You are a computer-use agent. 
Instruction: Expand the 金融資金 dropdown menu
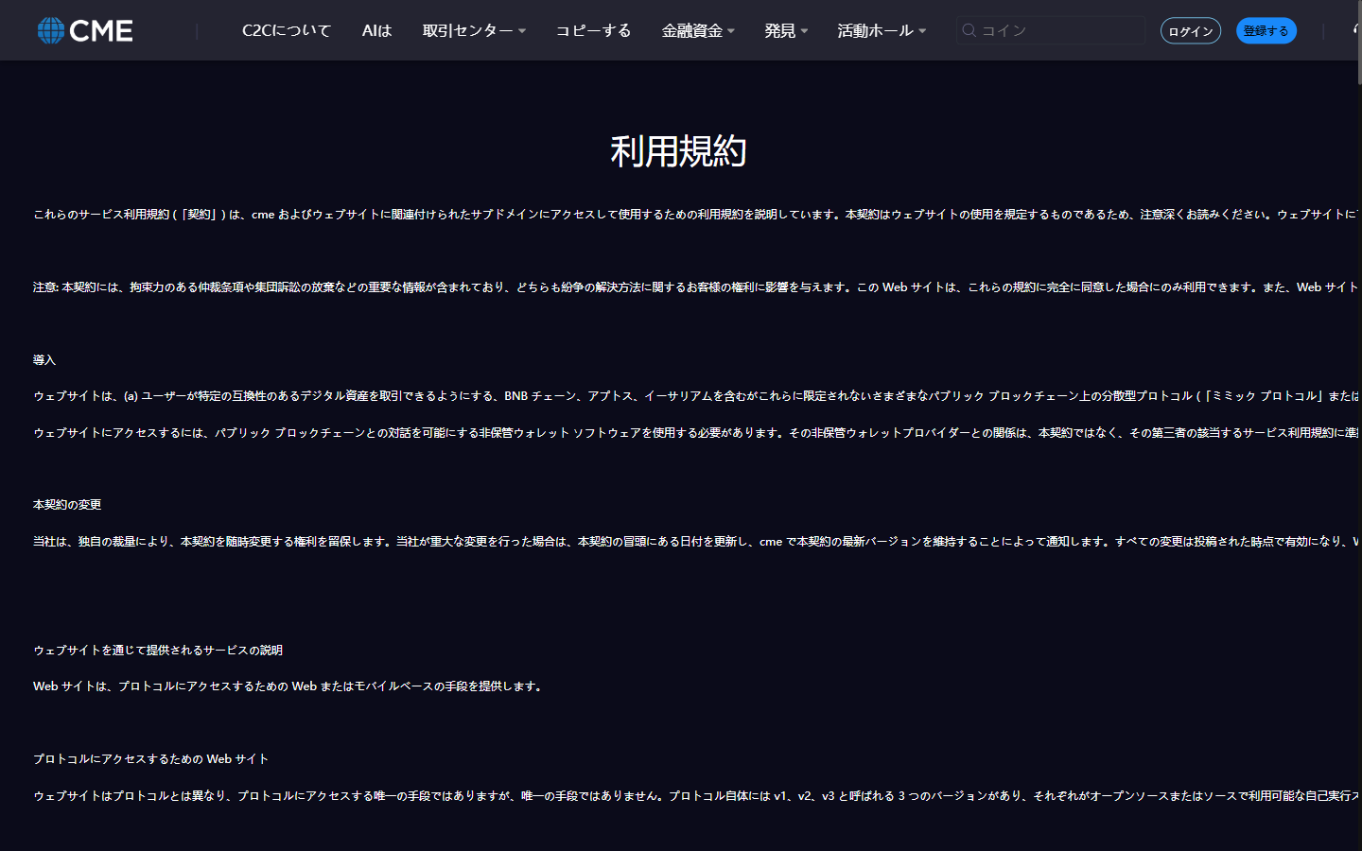pos(698,30)
